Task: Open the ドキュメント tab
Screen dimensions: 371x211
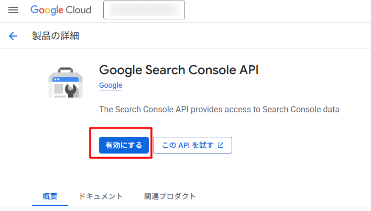Action: pos(101,196)
